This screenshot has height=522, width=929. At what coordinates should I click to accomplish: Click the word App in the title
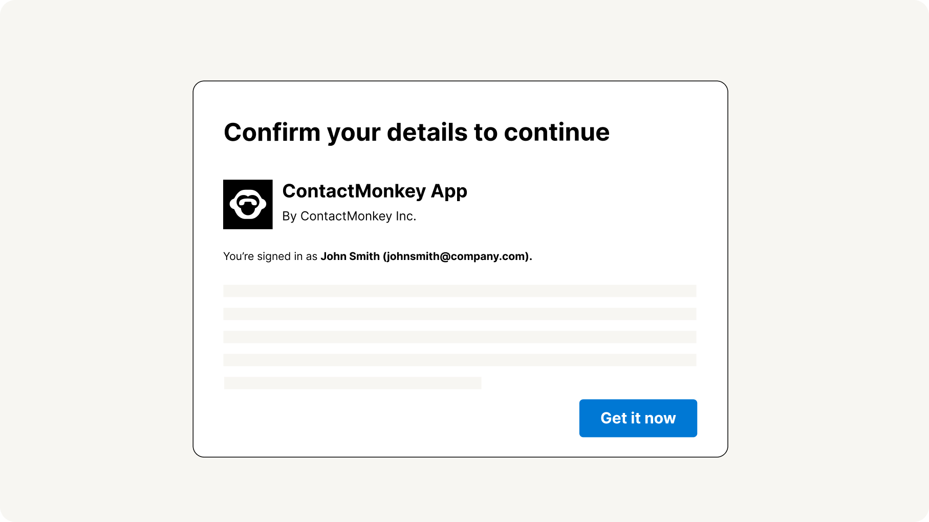pos(449,192)
